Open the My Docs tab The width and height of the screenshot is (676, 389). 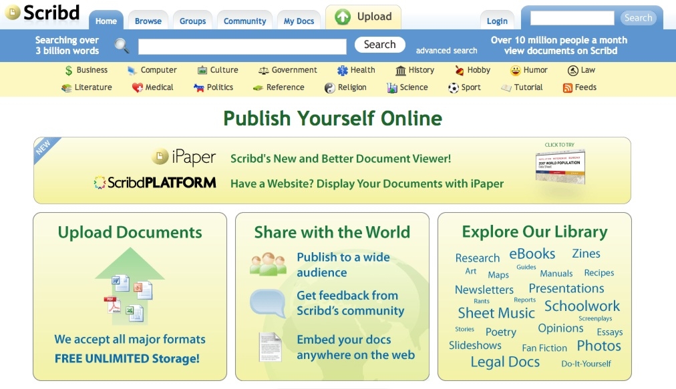pos(299,21)
